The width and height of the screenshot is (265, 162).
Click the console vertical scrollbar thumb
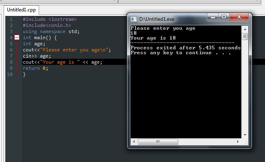(245, 36)
